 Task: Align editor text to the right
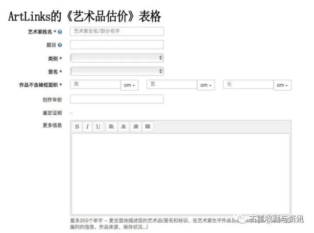click(x=136, y=127)
